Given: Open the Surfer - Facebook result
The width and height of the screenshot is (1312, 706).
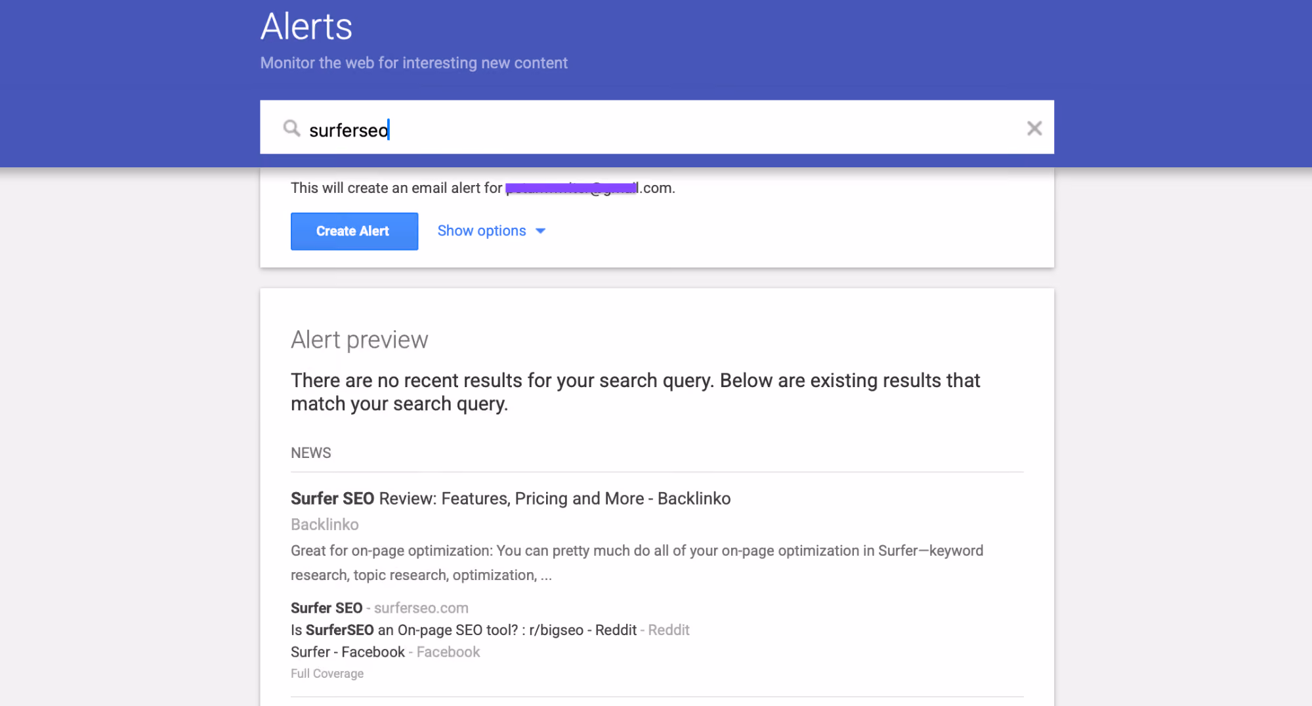Looking at the screenshot, I should 348,652.
